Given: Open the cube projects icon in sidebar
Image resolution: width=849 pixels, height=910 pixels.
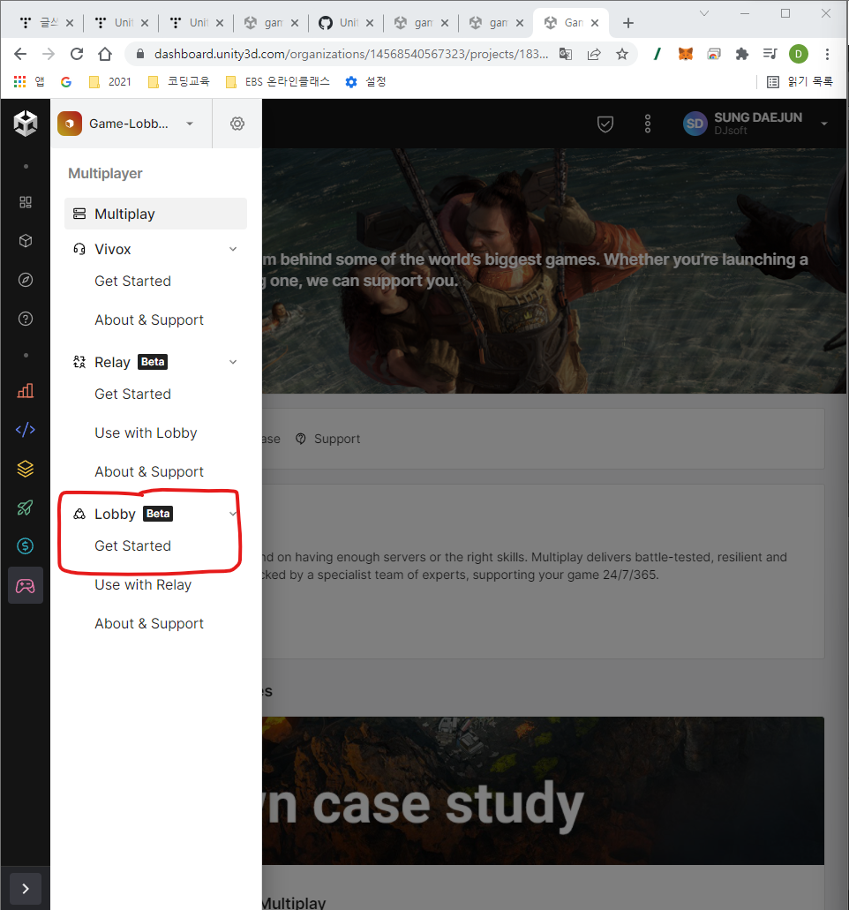Looking at the screenshot, I should click(26, 241).
